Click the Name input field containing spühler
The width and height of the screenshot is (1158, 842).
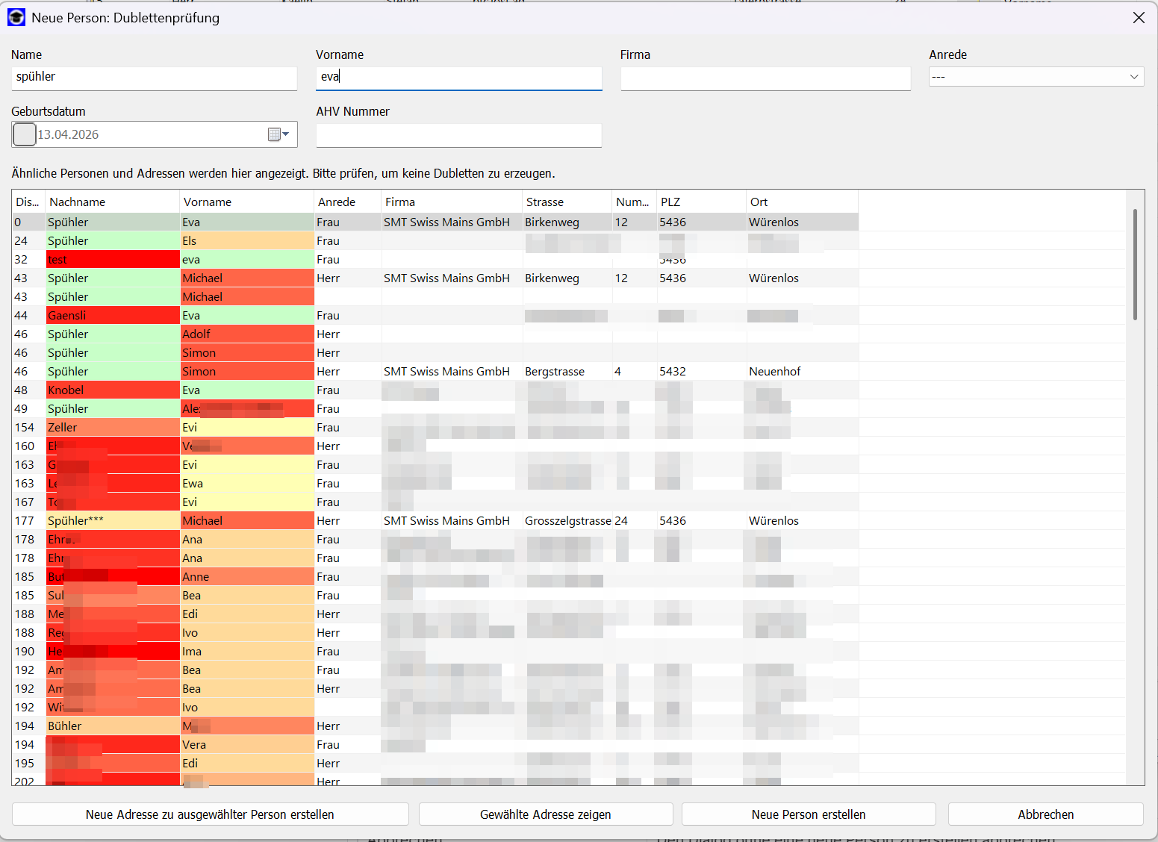point(155,78)
